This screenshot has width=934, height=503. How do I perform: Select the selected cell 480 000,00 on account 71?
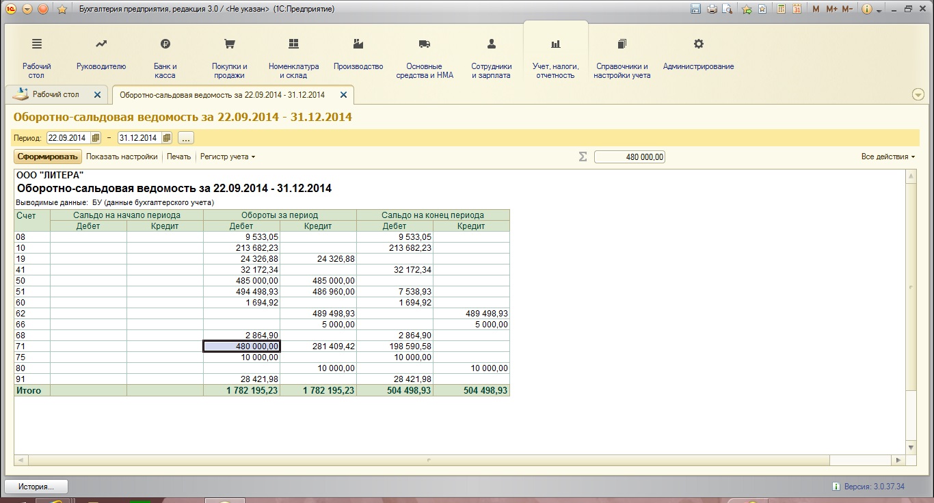coord(241,346)
